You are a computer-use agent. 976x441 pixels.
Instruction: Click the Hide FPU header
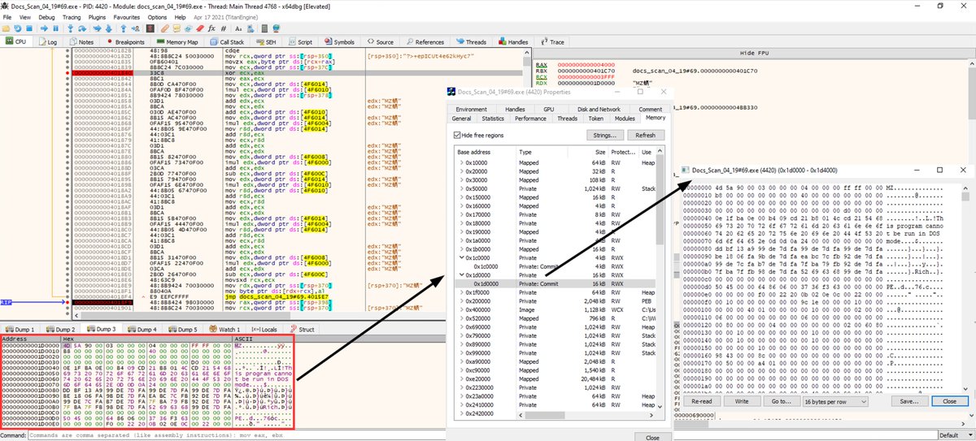tap(753, 52)
